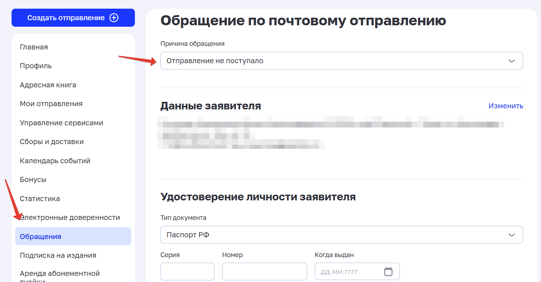View the Статистика section
Viewport: 541px width, 282px height.
(40, 198)
